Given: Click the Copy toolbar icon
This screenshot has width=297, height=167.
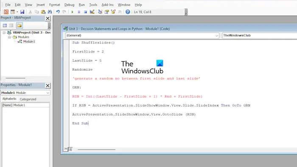Looking at the screenshot, I should [x=37, y=12].
